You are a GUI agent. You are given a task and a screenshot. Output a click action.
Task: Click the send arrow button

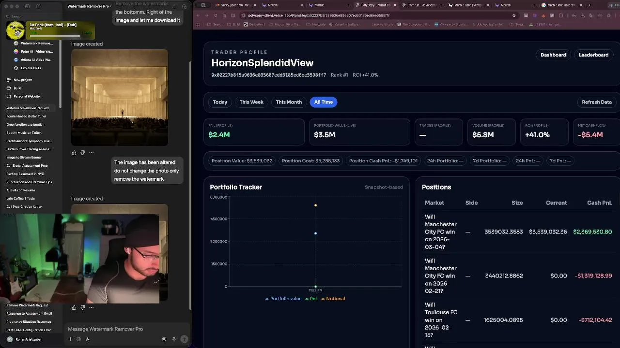click(184, 339)
